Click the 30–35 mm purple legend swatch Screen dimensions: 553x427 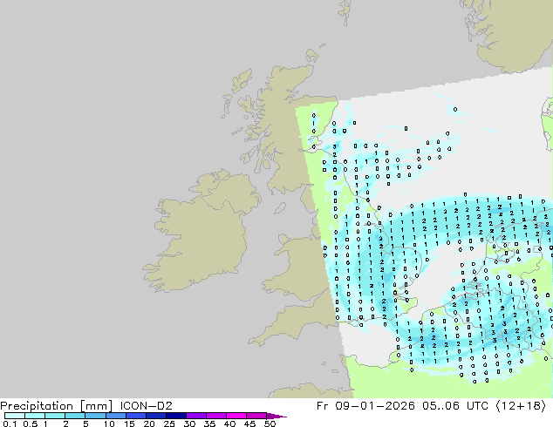195,416
